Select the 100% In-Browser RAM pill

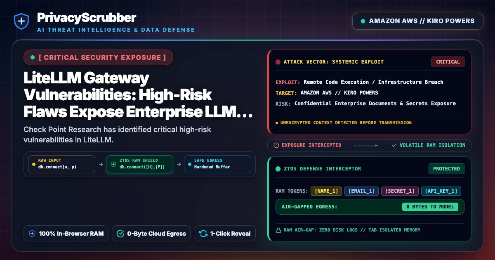66,234
